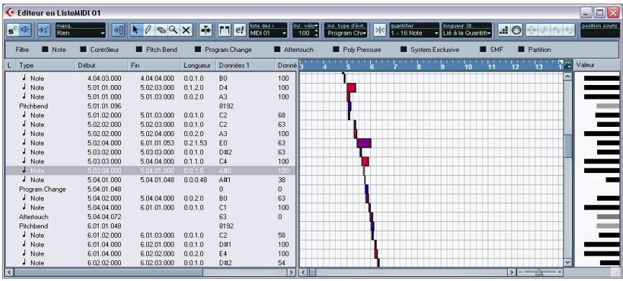Screen dimensions: 623x281
Task: Select the Program Change event row
Action: point(151,189)
